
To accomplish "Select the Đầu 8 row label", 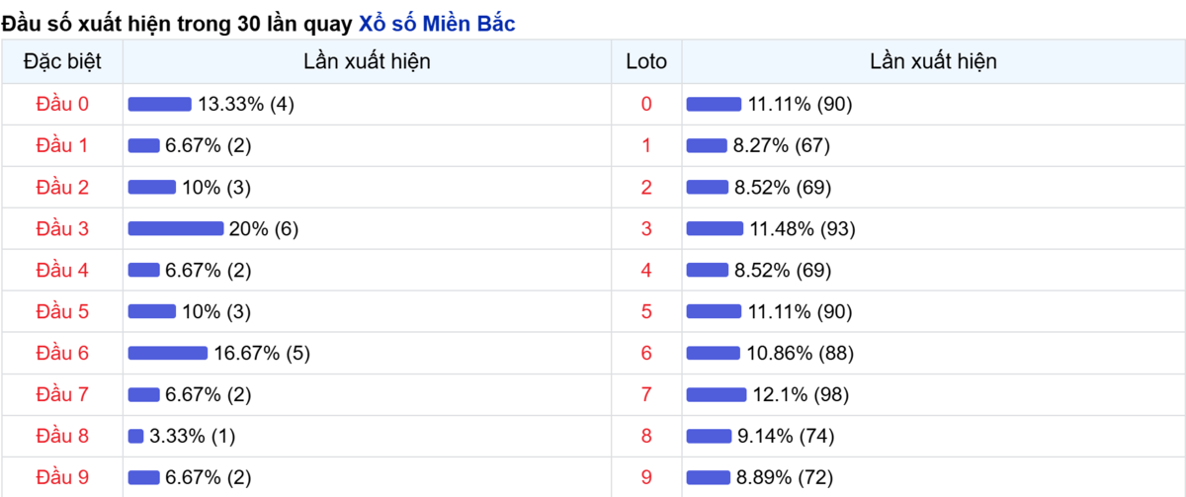I will [x=62, y=436].
